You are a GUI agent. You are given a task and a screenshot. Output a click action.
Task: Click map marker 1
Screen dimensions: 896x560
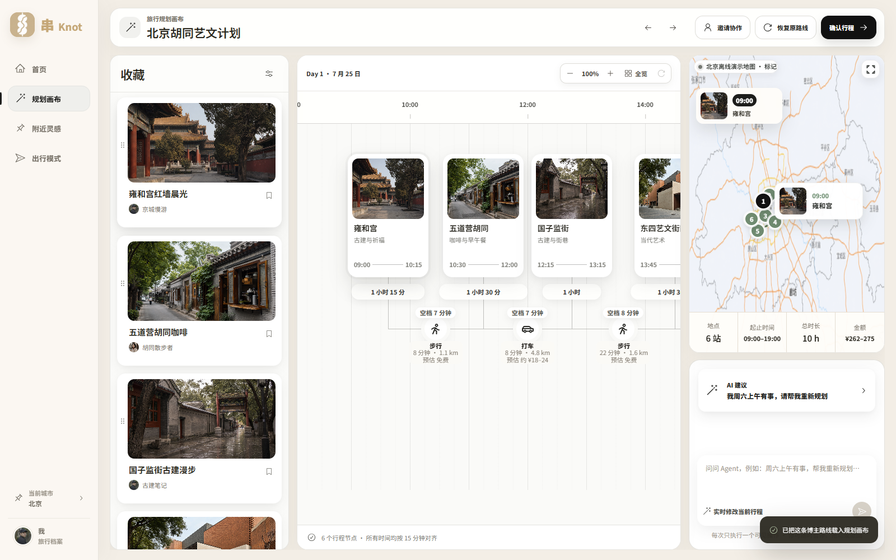coord(763,202)
